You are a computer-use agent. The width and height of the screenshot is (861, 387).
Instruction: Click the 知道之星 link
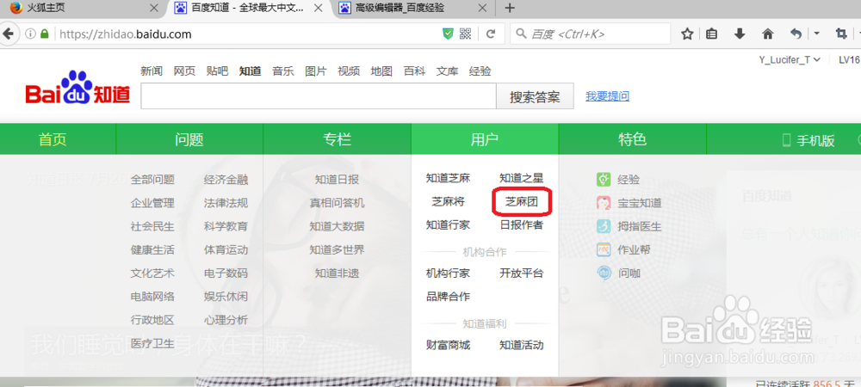[x=522, y=178]
